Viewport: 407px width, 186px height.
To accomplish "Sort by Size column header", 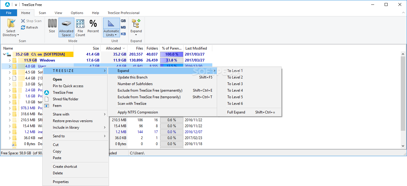I will (87, 48).
